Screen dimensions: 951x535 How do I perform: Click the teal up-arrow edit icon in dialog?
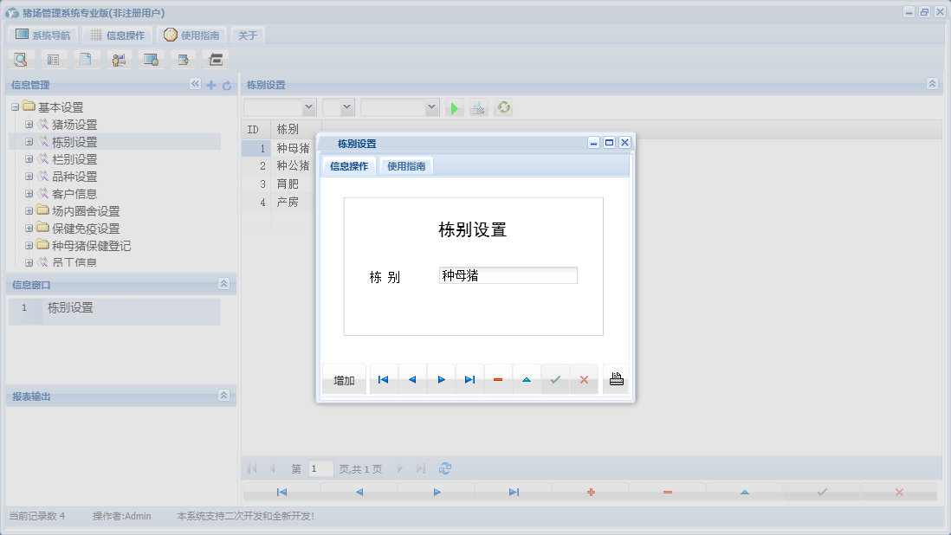pos(527,379)
